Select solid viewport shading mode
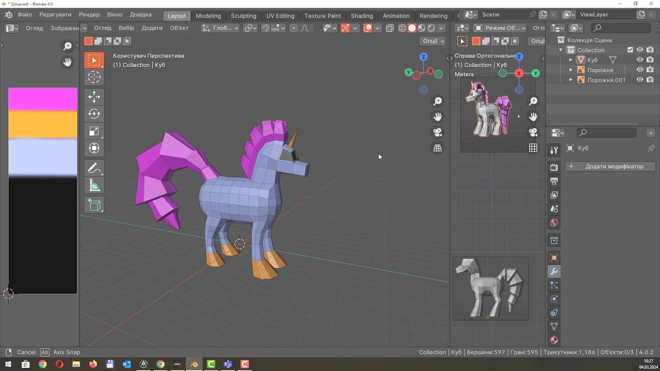Image resolution: width=660 pixels, height=371 pixels. 412,28
